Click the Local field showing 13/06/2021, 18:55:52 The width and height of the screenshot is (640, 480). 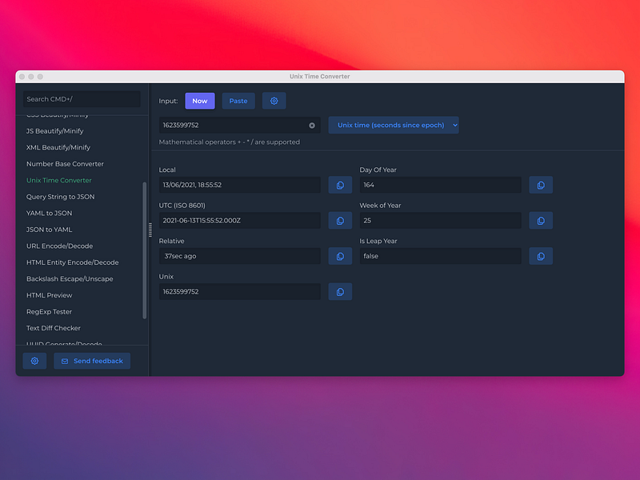239,185
